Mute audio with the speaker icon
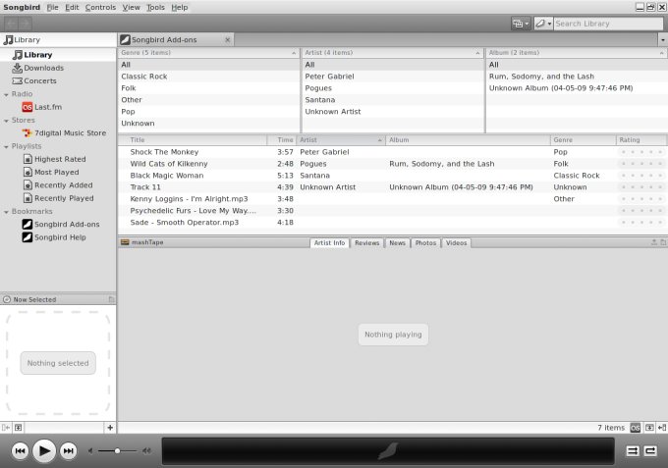This screenshot has width=668, height=468. click(91, 450)
